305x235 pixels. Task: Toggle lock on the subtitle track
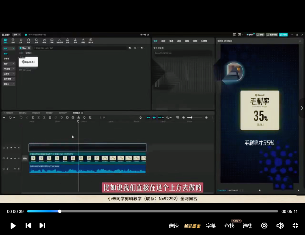[8, 148]
